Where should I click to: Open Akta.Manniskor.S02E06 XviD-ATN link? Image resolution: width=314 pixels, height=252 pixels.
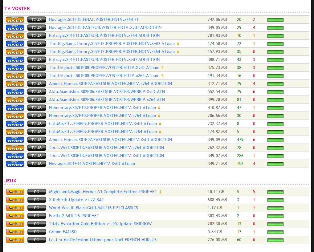tap(107, 92)
